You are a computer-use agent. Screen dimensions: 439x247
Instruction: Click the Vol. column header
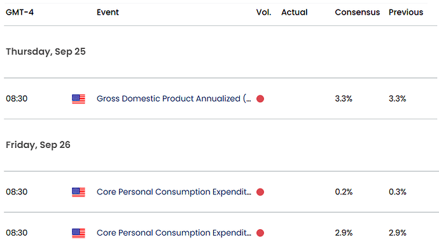coord(263,12)
